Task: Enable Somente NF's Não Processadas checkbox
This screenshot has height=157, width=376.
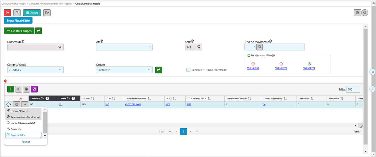Action: point(188,70)
